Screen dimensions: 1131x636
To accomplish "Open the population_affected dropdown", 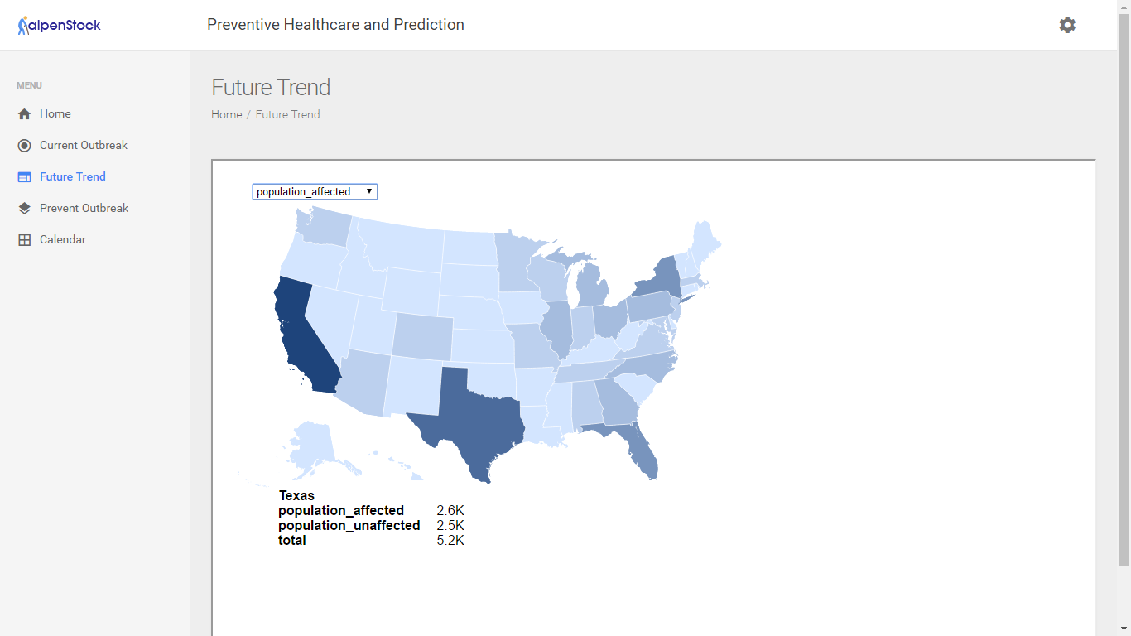I will click(x=315, y=192).
